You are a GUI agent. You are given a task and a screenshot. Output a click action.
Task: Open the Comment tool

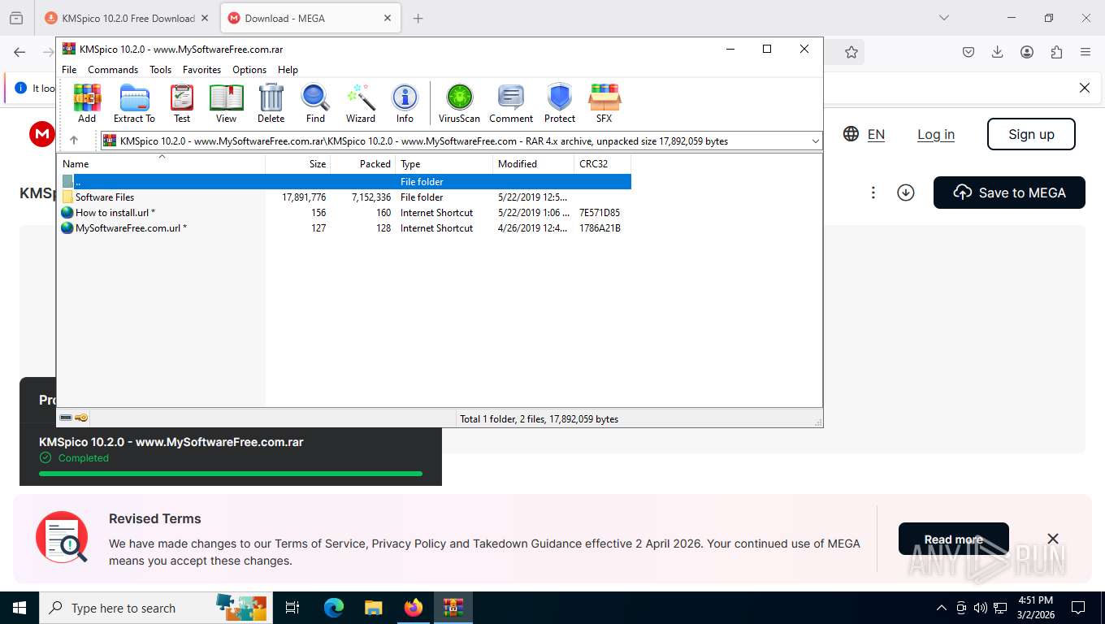point(511,103)
